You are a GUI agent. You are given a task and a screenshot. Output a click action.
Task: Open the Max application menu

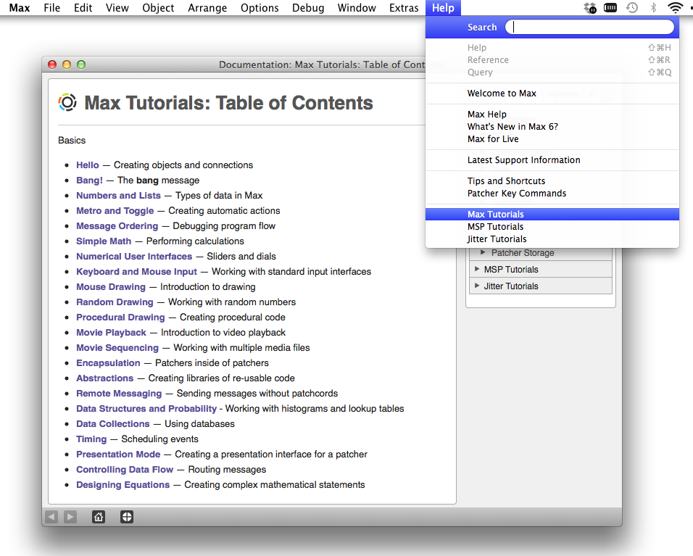(20, 8)
